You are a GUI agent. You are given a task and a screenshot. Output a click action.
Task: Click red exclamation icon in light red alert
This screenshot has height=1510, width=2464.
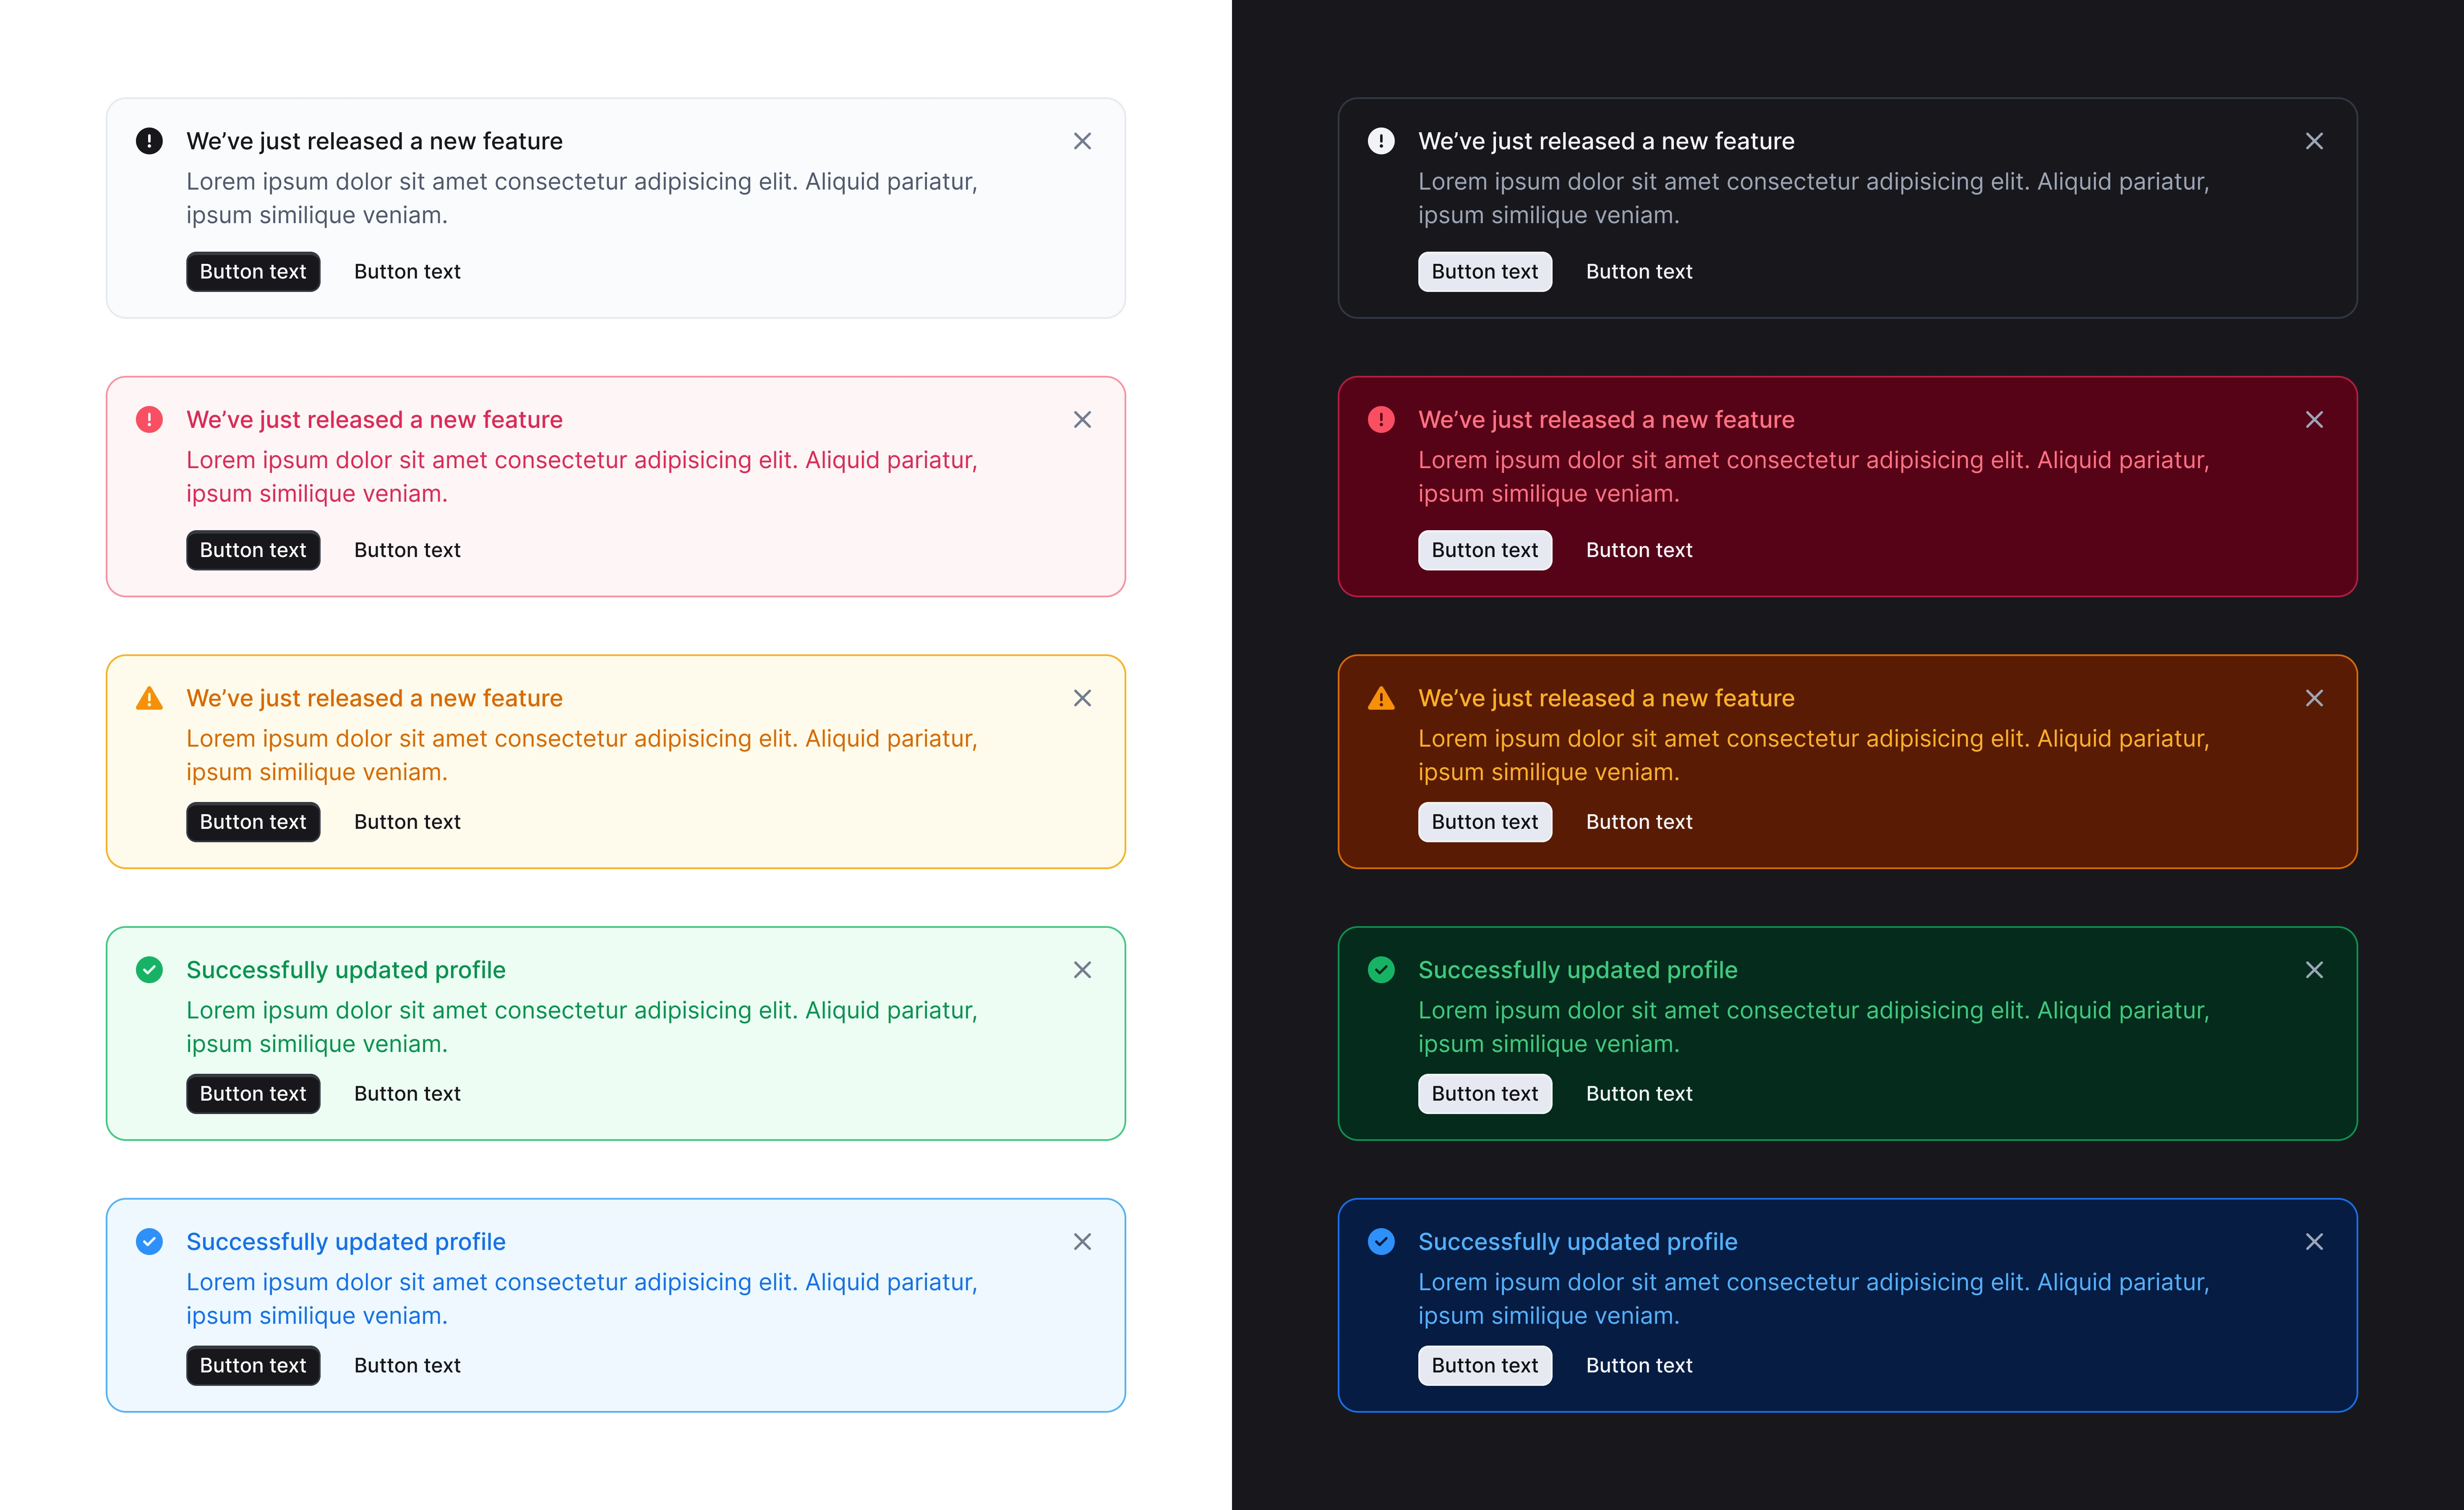coord(149,420)
